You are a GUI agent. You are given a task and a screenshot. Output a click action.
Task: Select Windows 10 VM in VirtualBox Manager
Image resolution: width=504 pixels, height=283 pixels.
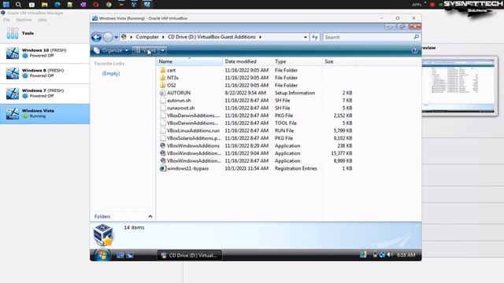point(45,53)
